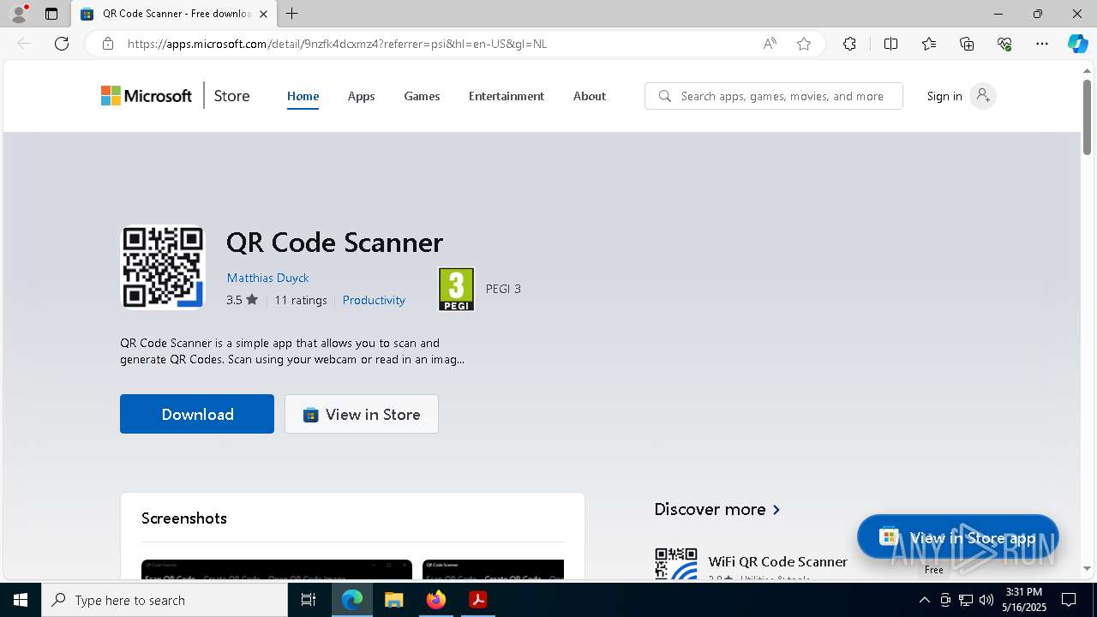This screenshot has height=617, width=1097.
Task: Click the QR Code Scanner app icon
Action: click(163, 267)
